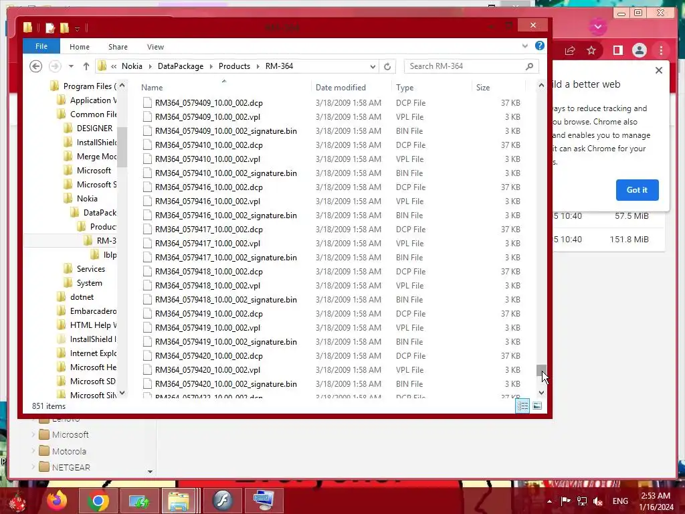Click file icon of RM364_0579419_10.00_002.dcp
The image size is (685, 514).
coord(148,314)
